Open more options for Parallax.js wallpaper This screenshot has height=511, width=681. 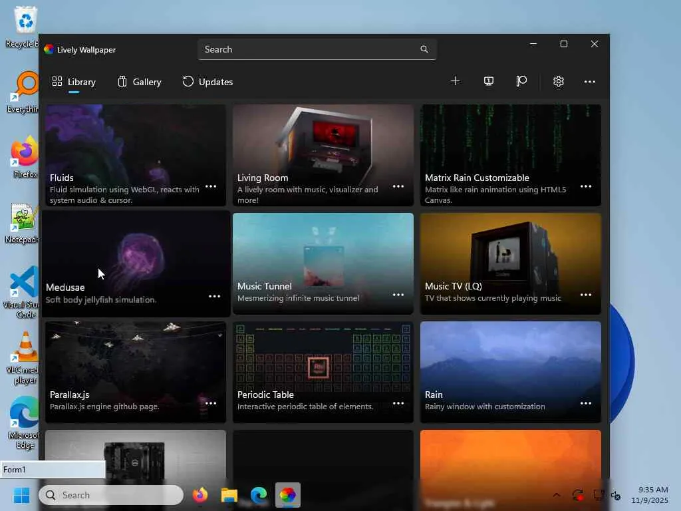(211, 404)
